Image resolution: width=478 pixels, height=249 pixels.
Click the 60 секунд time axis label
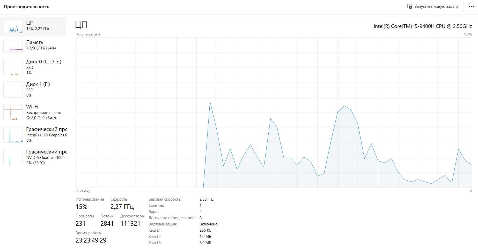coord(83,191)
